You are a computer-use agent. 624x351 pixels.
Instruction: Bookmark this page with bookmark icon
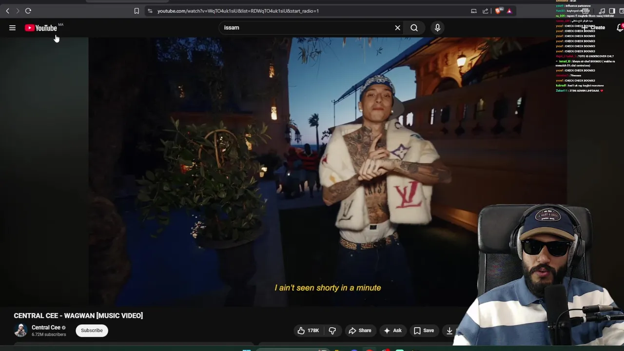(x=136, y=11)
